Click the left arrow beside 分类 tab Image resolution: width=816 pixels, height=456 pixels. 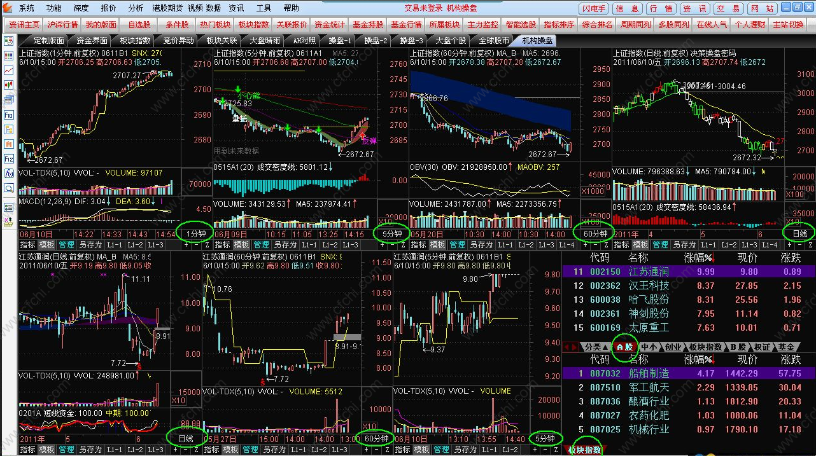pyautogui.click(x=567, y=347)
